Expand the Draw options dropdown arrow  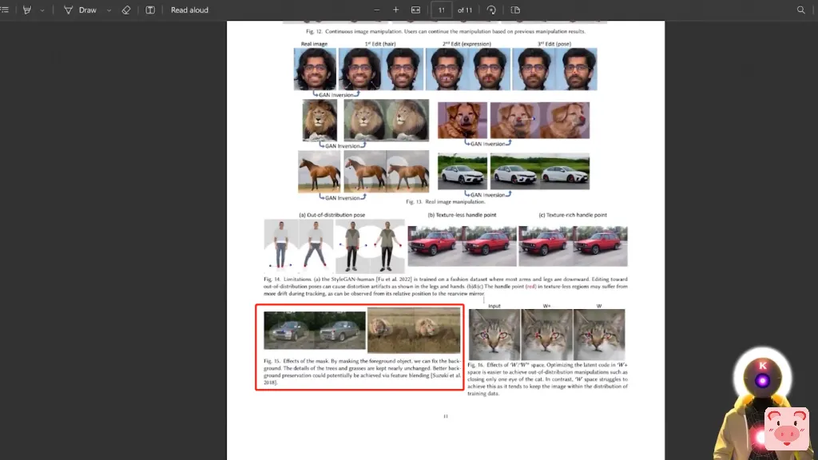[109, 10]
